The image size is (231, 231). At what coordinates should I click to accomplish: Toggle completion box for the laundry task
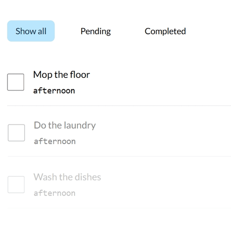coord(16,133)
